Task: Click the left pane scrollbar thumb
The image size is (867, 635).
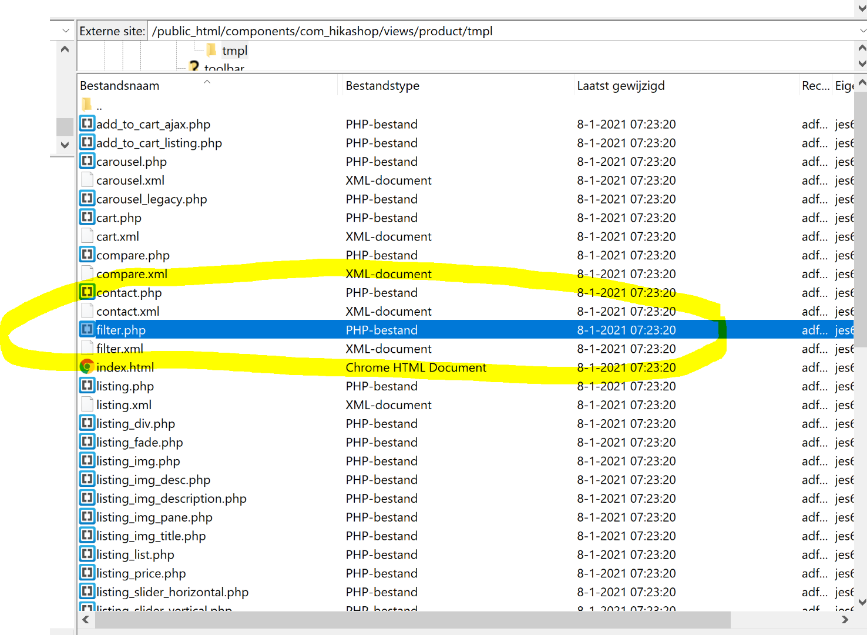Action: (65, 126)
